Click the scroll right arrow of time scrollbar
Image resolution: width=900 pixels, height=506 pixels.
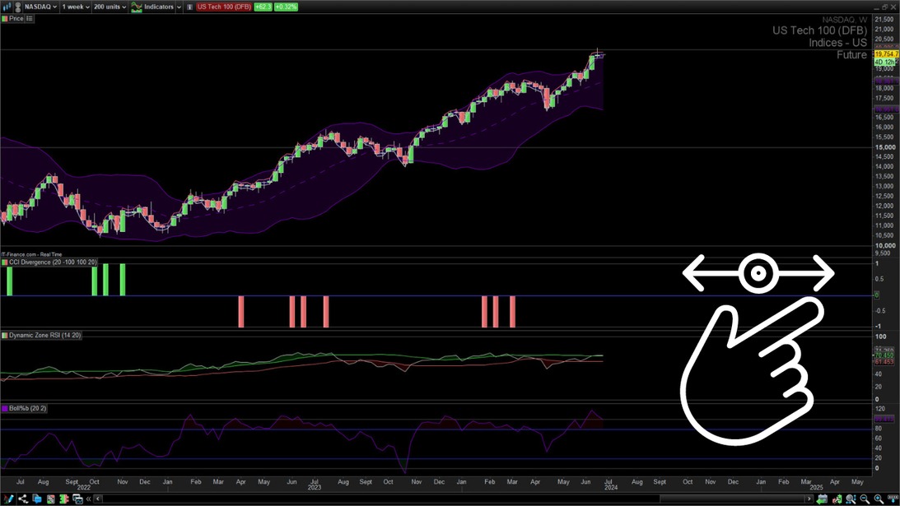click(809, 499)
